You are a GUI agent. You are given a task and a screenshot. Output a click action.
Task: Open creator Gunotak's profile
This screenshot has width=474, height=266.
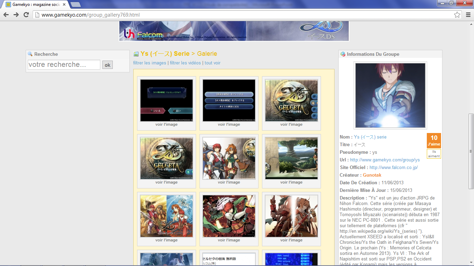click(x=372, y=175)
